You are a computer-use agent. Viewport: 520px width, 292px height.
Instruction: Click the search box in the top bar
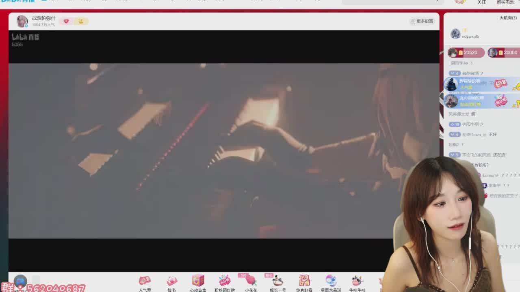(x=392, y=2)
